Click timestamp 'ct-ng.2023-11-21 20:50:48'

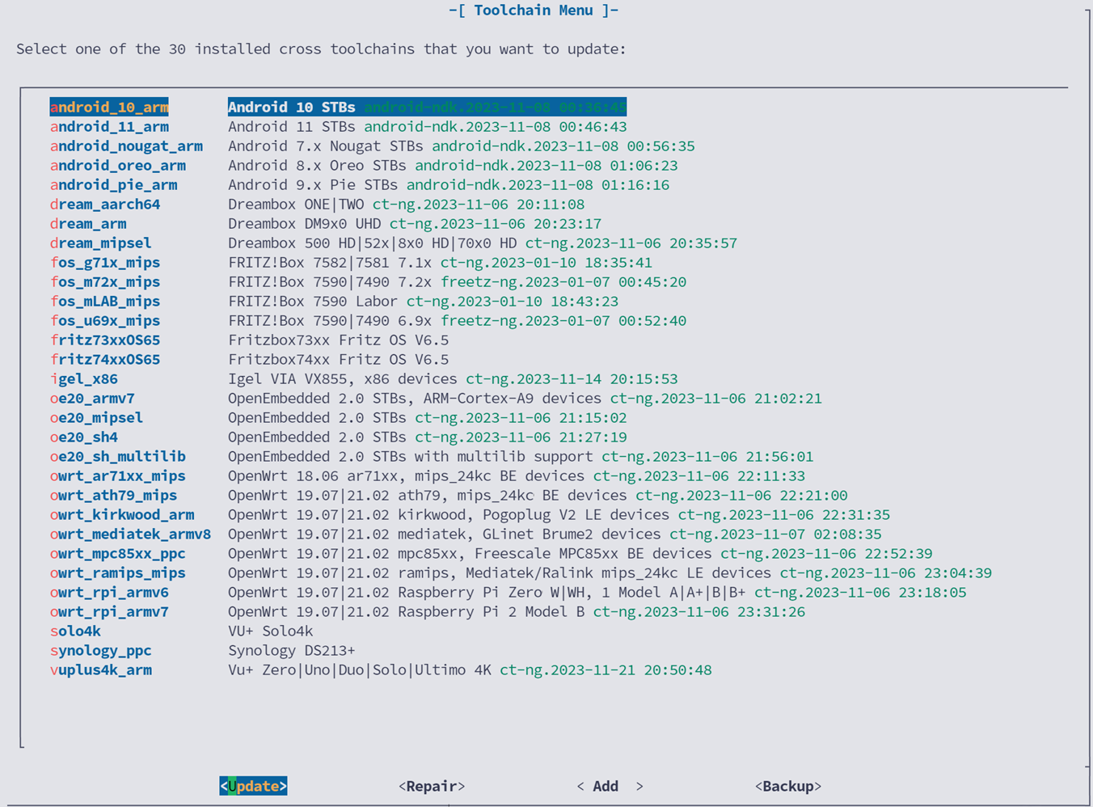606,670
